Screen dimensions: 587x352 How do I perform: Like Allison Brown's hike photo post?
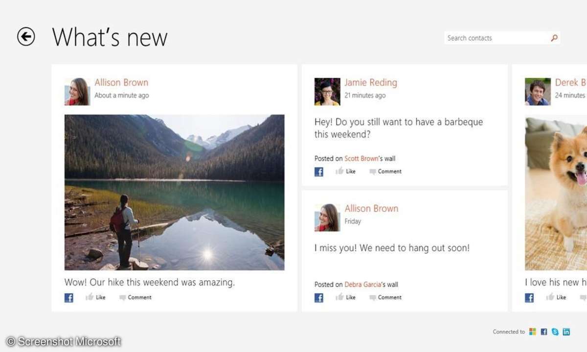(x=95, y=297)
